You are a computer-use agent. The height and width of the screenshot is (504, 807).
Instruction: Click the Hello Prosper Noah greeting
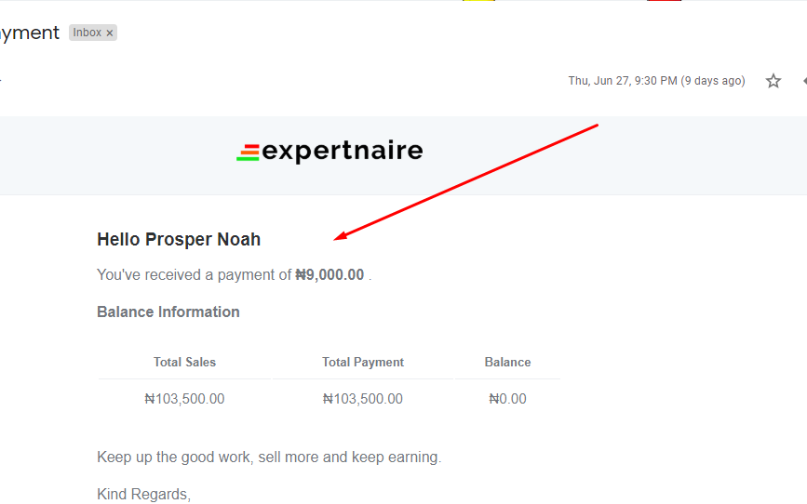click(x=179, y=239)
